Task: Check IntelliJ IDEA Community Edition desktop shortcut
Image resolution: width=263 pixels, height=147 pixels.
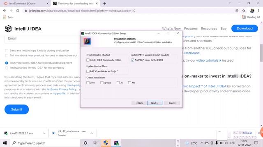Action: pyautogui.click(x=88, y=60)
